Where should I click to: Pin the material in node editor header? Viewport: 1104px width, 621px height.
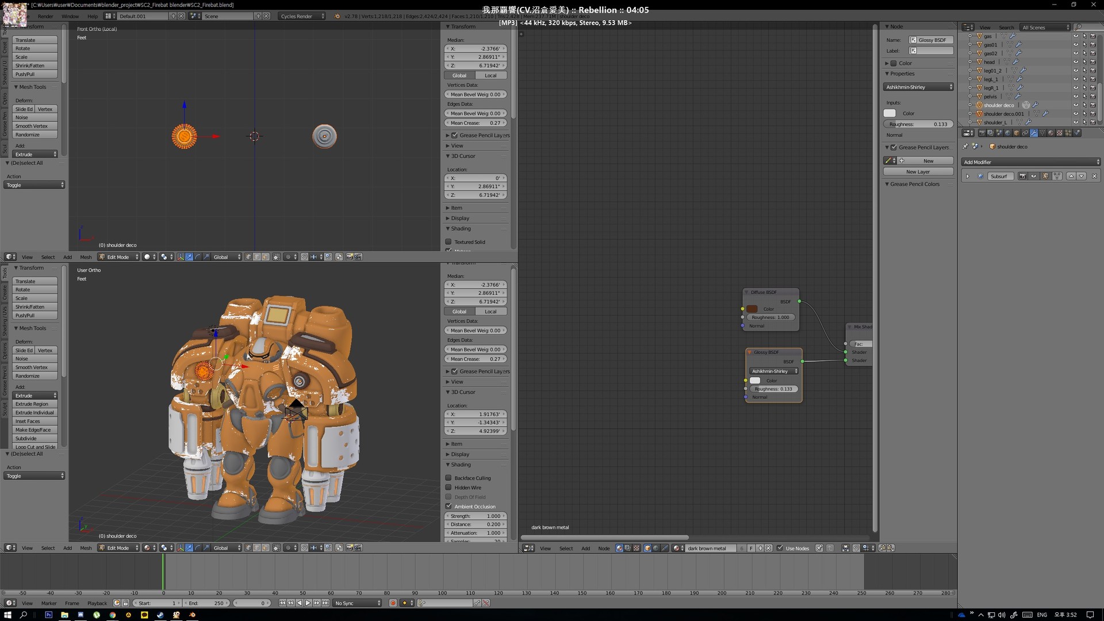819,548
